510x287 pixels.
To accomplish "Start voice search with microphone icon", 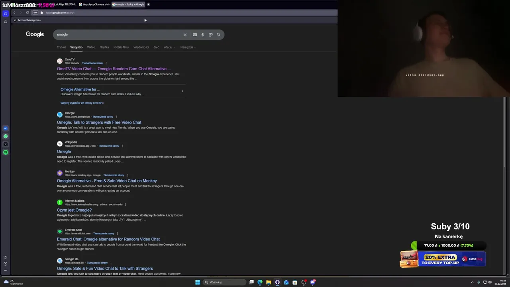I will 203,35.
